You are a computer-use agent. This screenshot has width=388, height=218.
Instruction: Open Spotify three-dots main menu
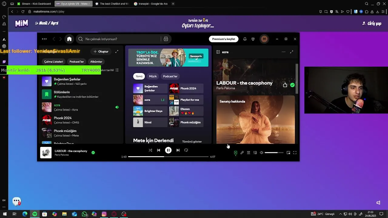tap(44, 39)
